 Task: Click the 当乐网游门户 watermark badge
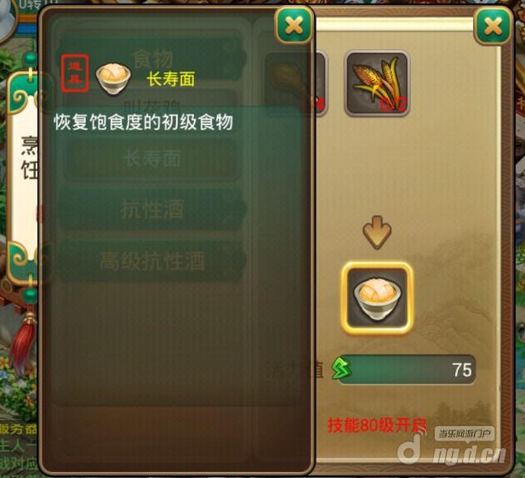(464, 434)
